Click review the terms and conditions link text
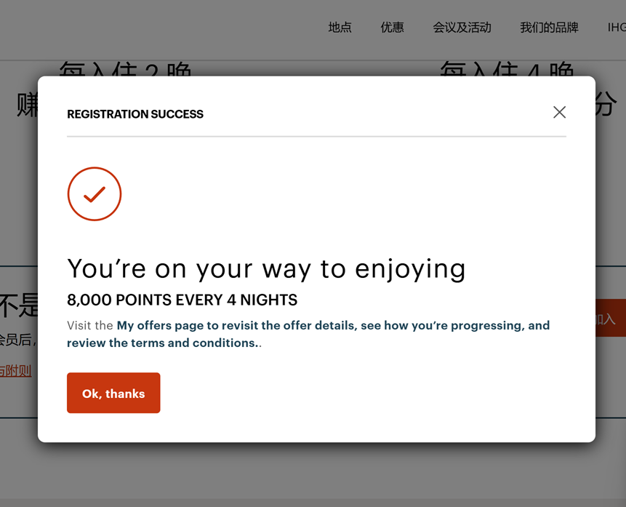This screenshot has width=626, height=507. (x=163, y=343)
